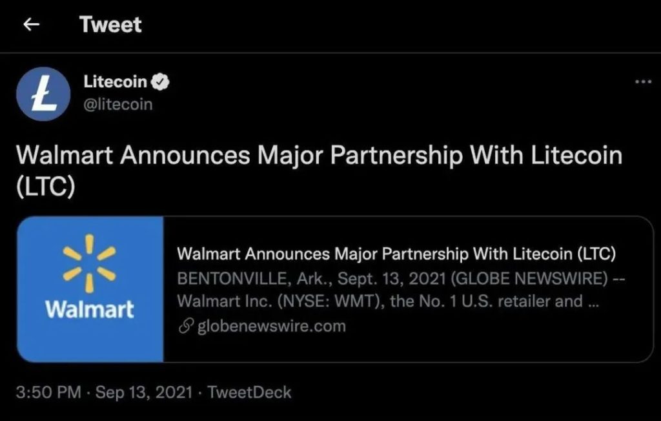The width and height of the screenshot is (661, 421).
Task: Open the blue Walmart card thumbnail
Action: (x=90, y=289)
